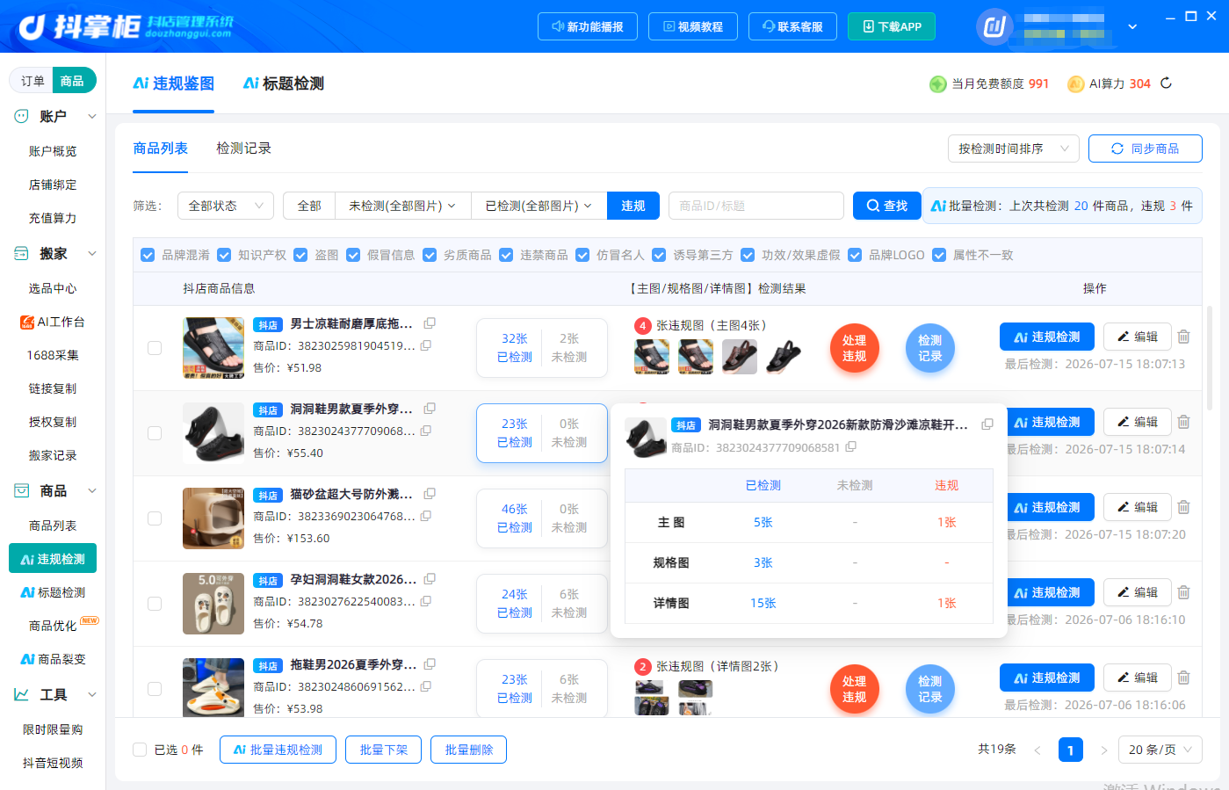Switch to the 检测记录 tab
The width and height of the screenshot is (1229, 790).
coord(243,149)
